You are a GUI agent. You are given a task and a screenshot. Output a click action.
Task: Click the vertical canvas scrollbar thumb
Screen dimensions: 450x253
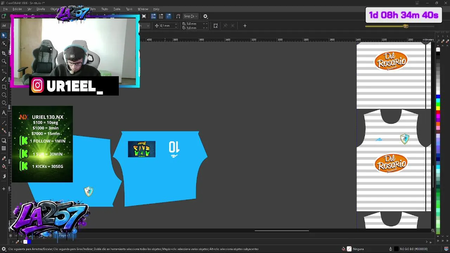(x=433, y=177)
